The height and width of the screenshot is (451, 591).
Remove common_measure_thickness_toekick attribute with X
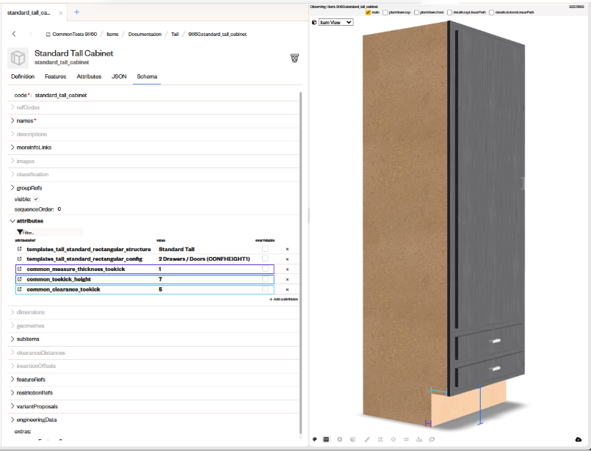click(x=287, y=270)
